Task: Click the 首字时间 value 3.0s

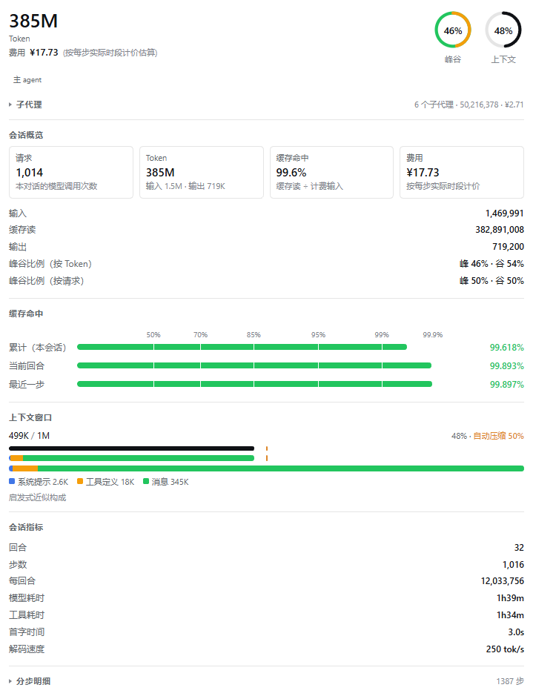Action: [x=516, y=632]
